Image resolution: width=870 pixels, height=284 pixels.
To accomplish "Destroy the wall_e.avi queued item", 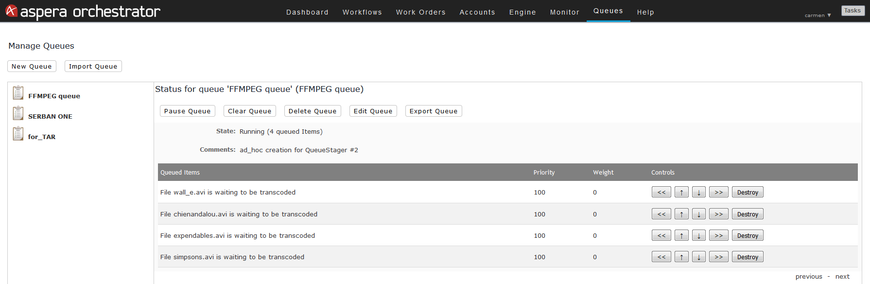I will click(x=748, y=192).
